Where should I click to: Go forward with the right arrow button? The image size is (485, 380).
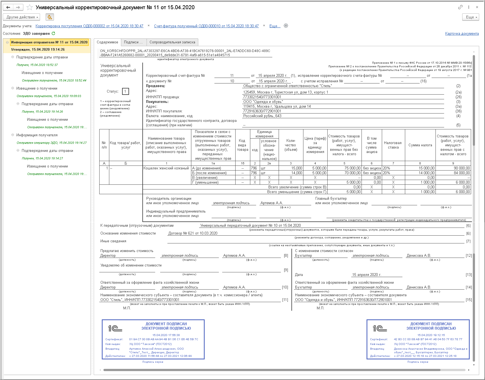coord(18,8)
